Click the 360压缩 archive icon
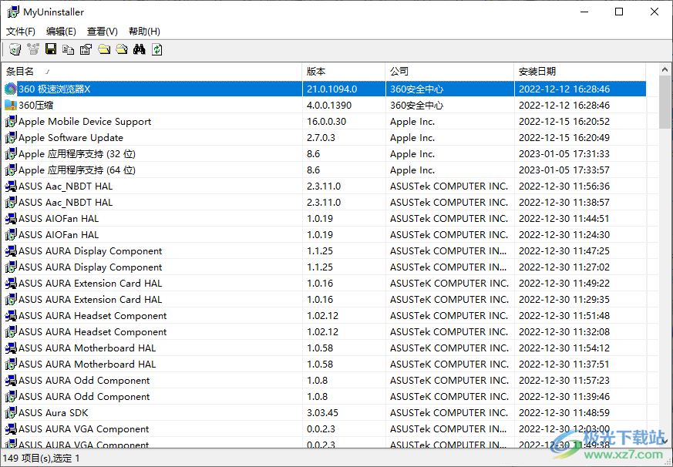This screenshot has width=673, height=467. [x=11, y=105]
